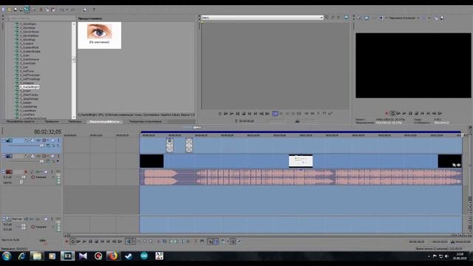Minimize the second video track

(3, 156)
